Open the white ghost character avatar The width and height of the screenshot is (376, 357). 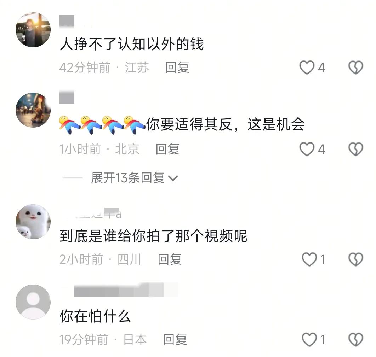tap(33, 222)
